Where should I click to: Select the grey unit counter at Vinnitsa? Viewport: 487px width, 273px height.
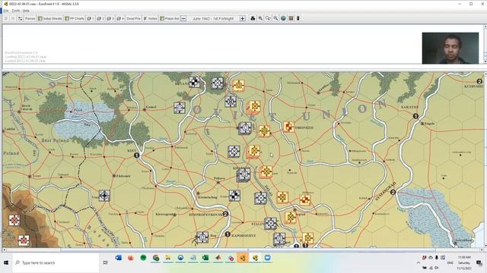[104, 196]
